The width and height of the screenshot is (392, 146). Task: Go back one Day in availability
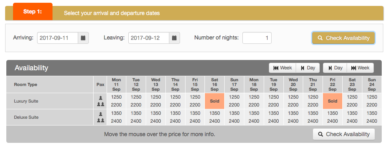(308, 68)
